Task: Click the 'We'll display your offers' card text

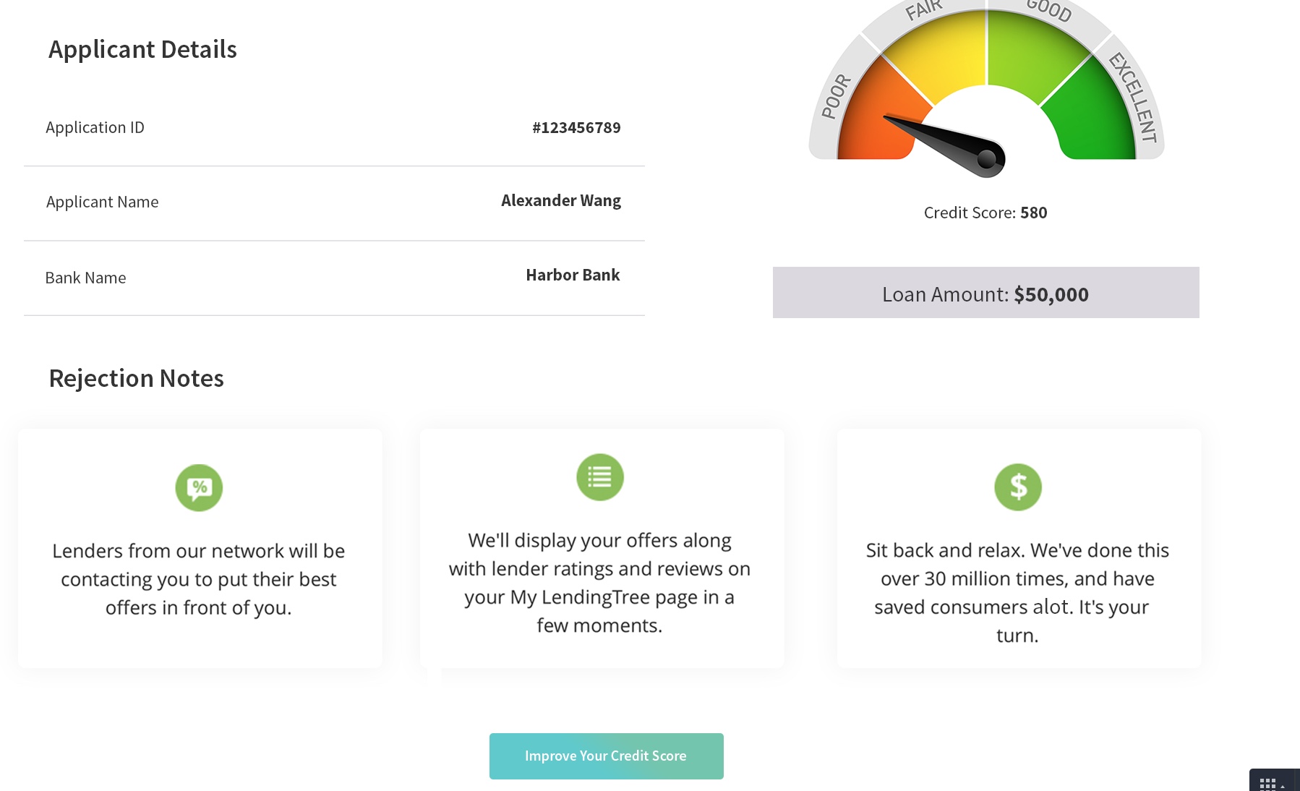Action: [599, 583]
